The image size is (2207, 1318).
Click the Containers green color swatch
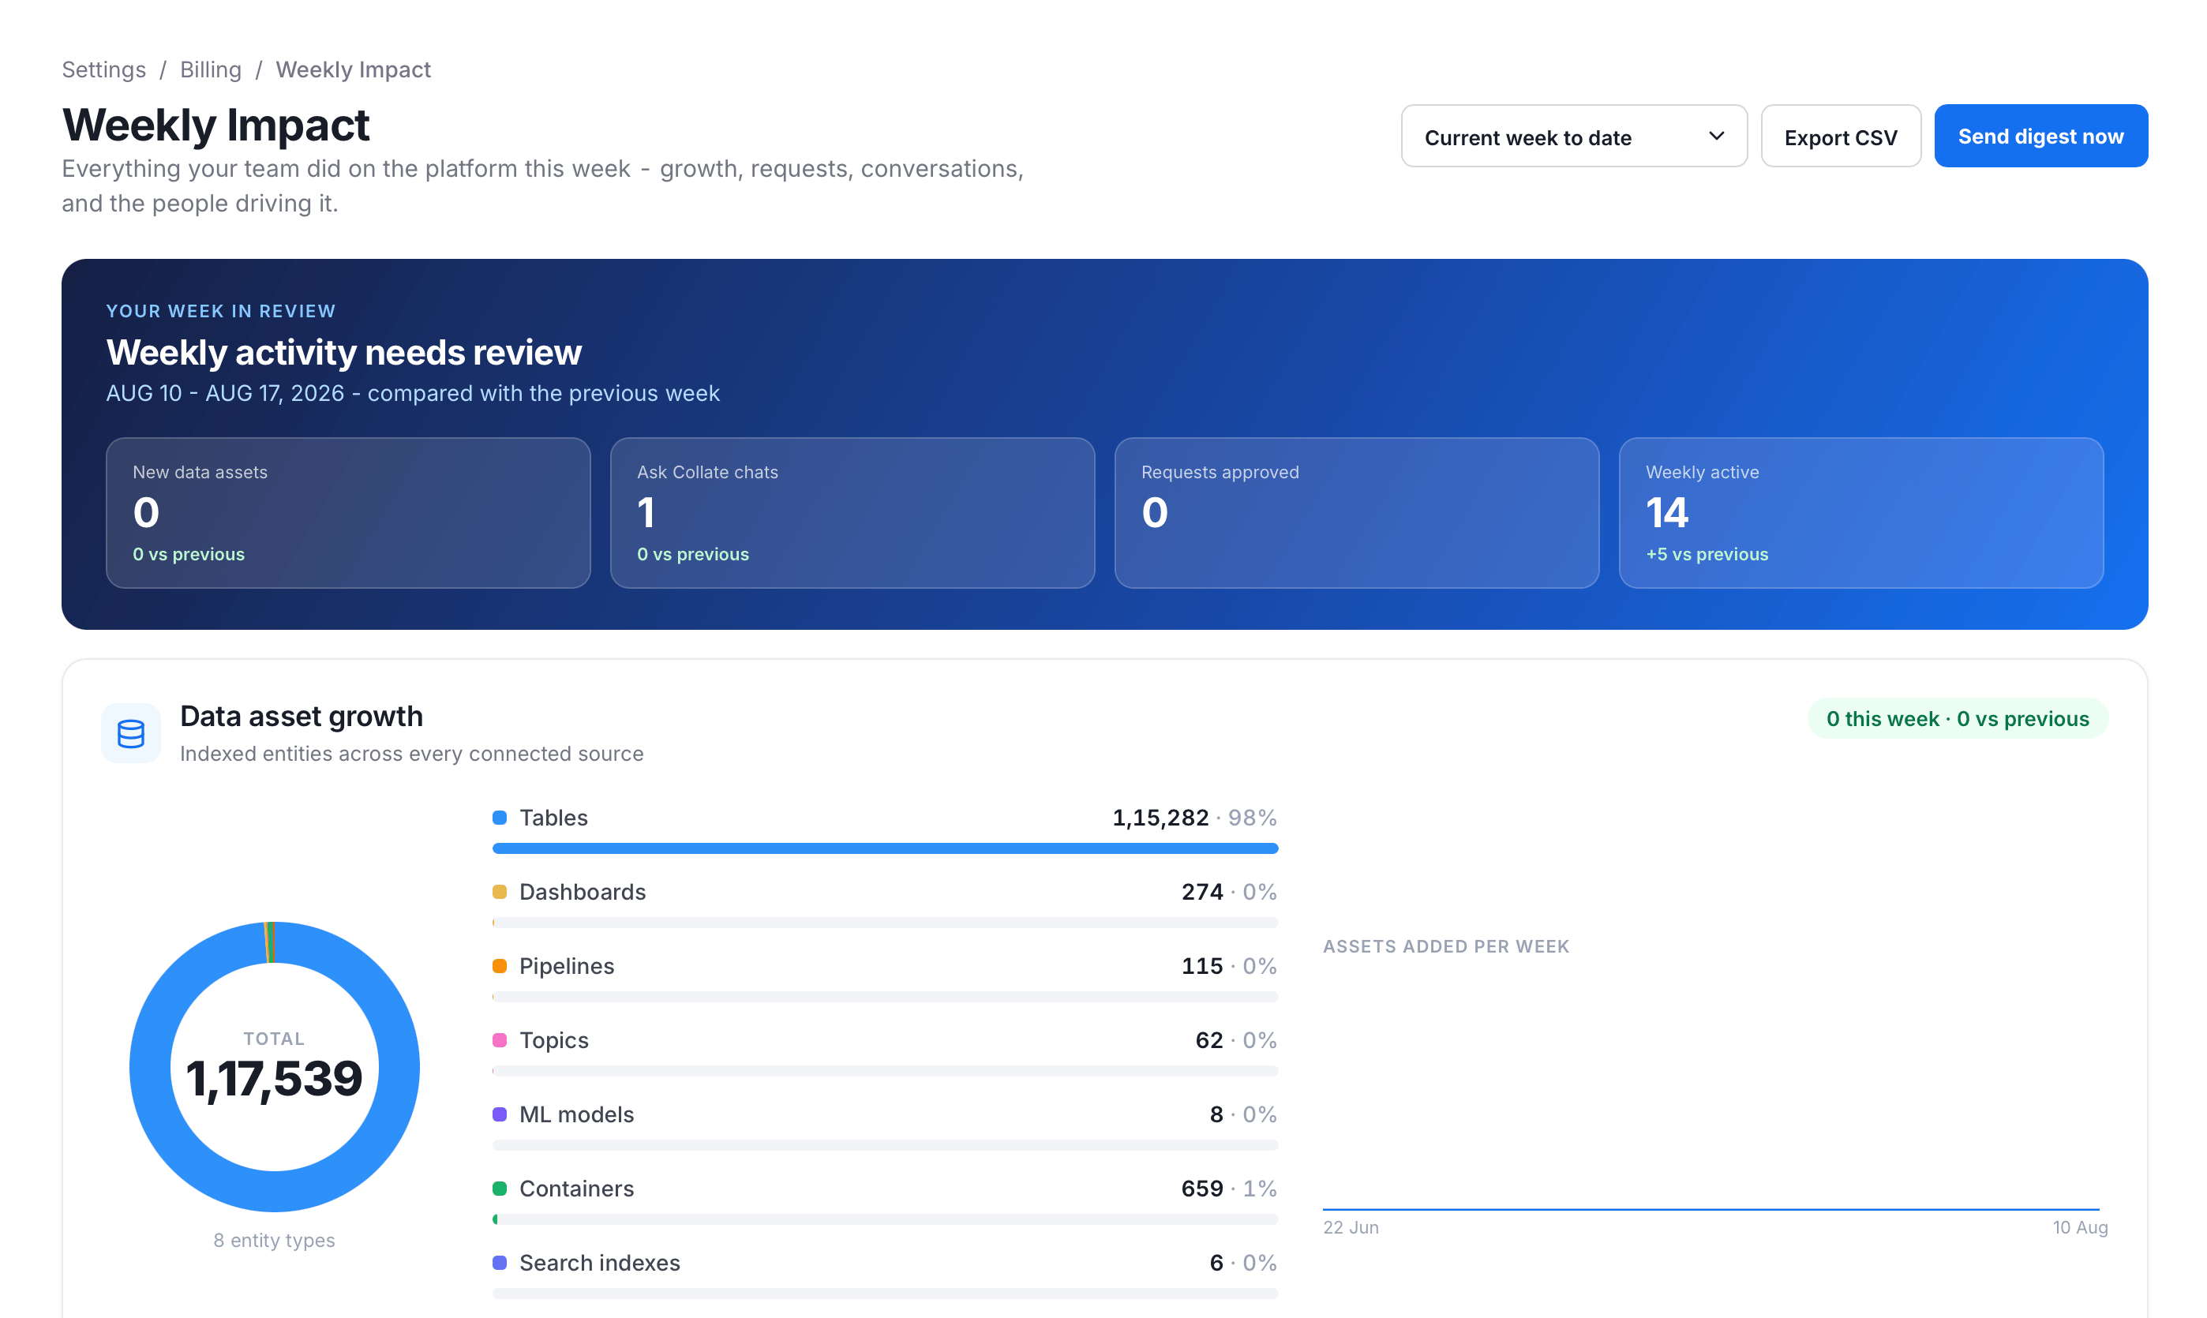tap(500, 1189)
